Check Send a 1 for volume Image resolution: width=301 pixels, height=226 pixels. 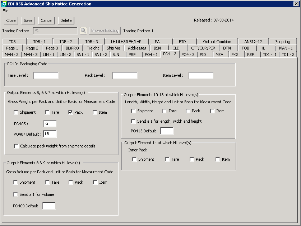15,194
